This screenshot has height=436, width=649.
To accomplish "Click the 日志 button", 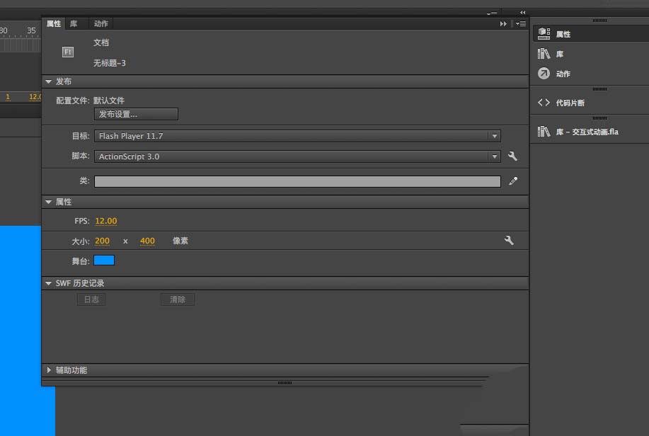I will click(x=91, y=299).
